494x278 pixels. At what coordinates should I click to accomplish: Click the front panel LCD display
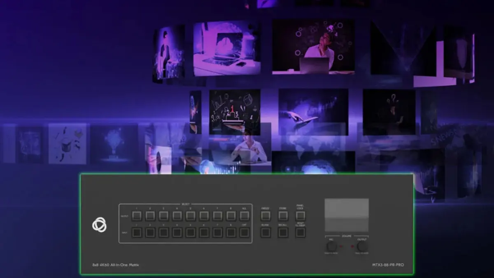pyautogui.click(x=347, y=215)
